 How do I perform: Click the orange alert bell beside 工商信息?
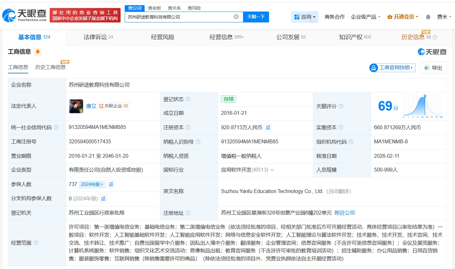(38, 52)
